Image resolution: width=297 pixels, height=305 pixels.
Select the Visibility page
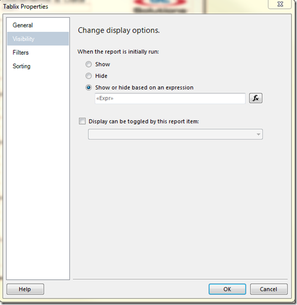(38, 39)
